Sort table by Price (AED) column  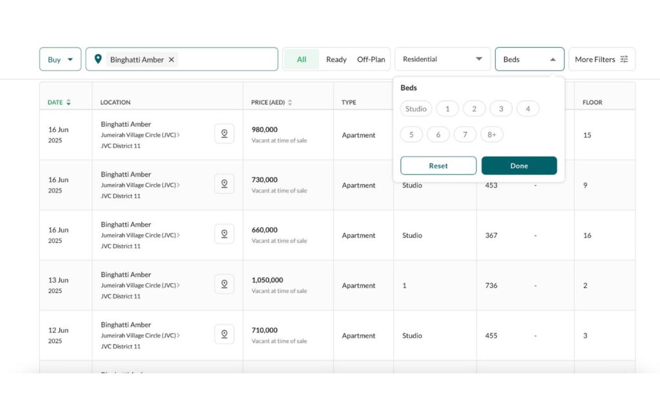point(271,102)
